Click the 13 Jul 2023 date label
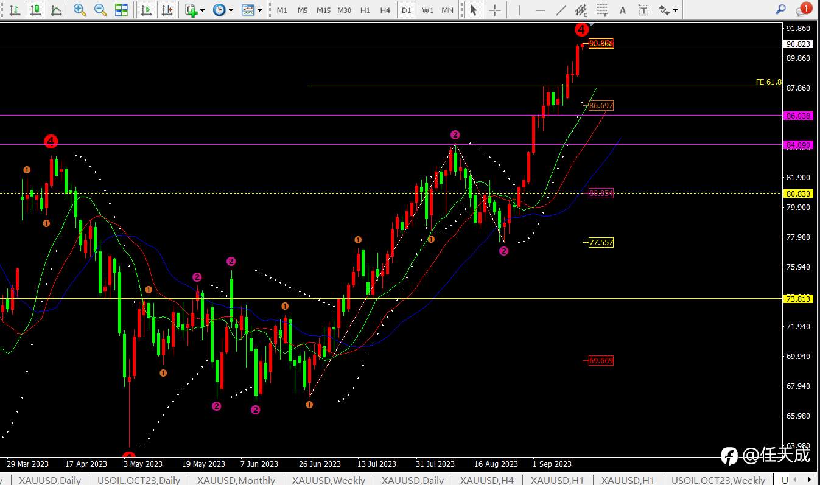Screen dimensions: 820x485 point(377,464)
